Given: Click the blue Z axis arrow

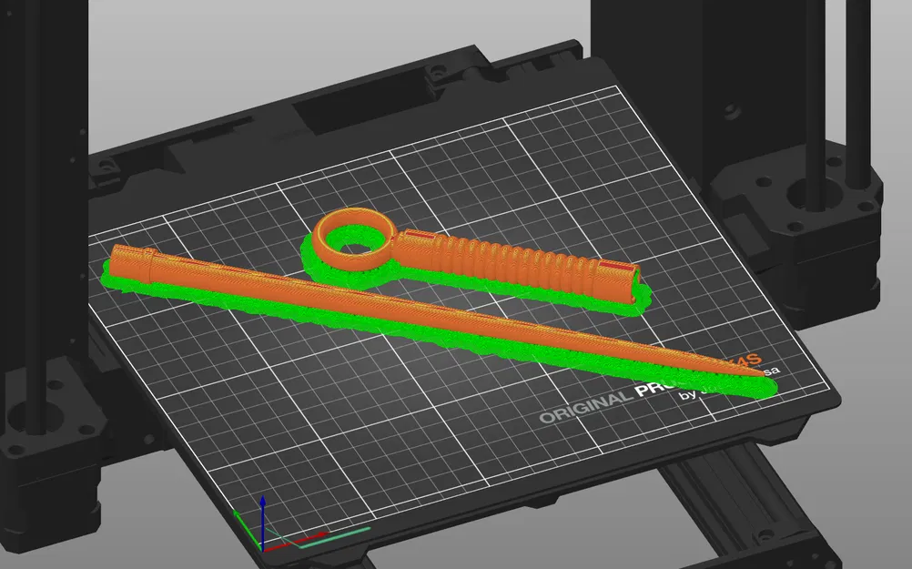Looking at the screenshot, I should coord(263,521).
